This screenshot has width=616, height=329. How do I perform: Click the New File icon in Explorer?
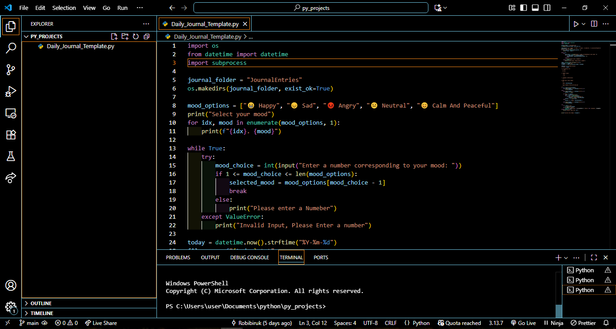(x=114, y=36)
